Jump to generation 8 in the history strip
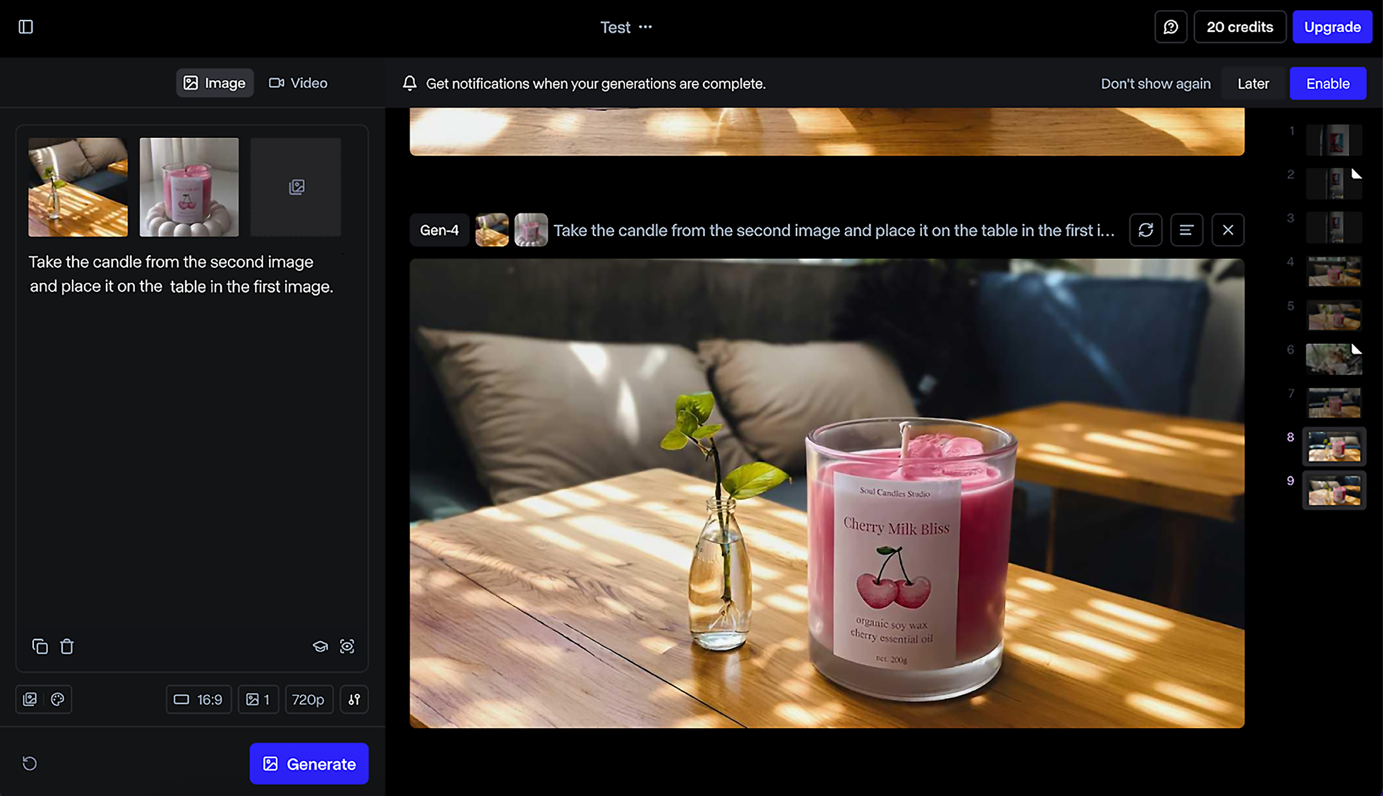Image resolution: width=1383 pixels, height=796 pixels. 1334,446
